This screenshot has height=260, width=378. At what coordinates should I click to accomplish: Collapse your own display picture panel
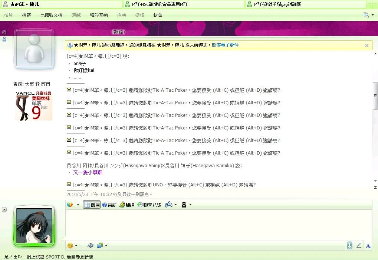click(4, 210)
